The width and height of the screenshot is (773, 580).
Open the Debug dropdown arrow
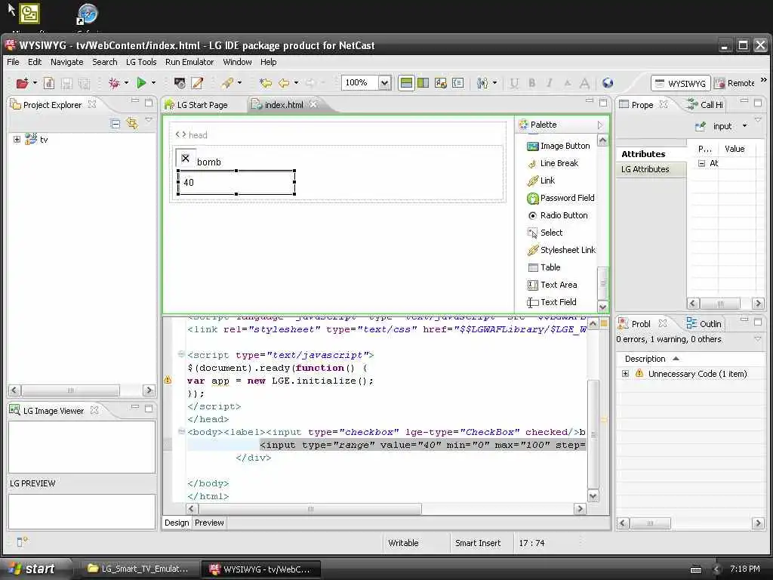pyautogui.click(x=126, y=83)
